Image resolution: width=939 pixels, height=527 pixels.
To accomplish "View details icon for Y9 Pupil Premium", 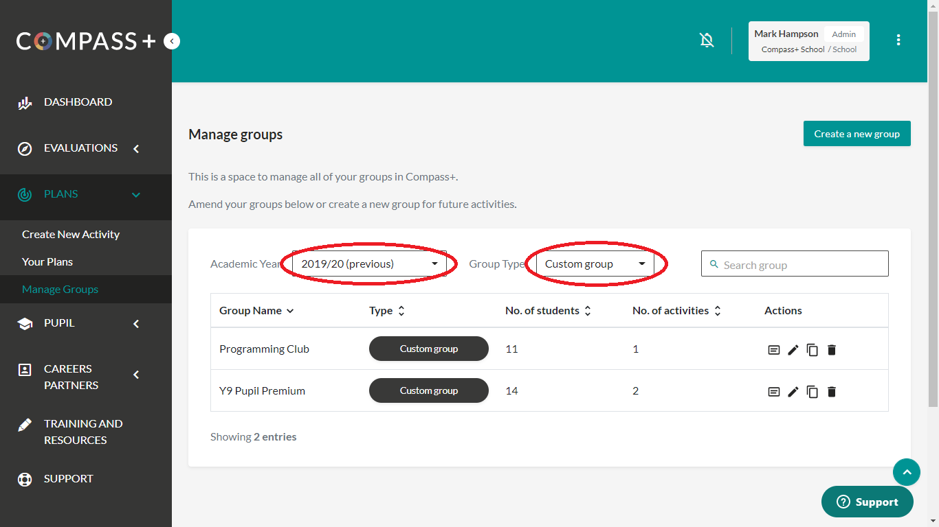I will click(774, 392).
